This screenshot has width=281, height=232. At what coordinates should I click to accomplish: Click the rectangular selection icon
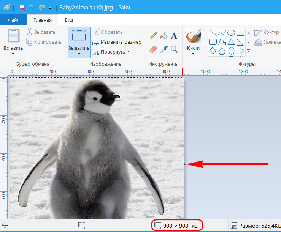(79, 35)
